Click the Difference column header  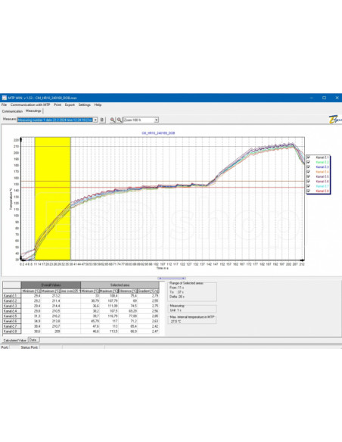(128, 291)
